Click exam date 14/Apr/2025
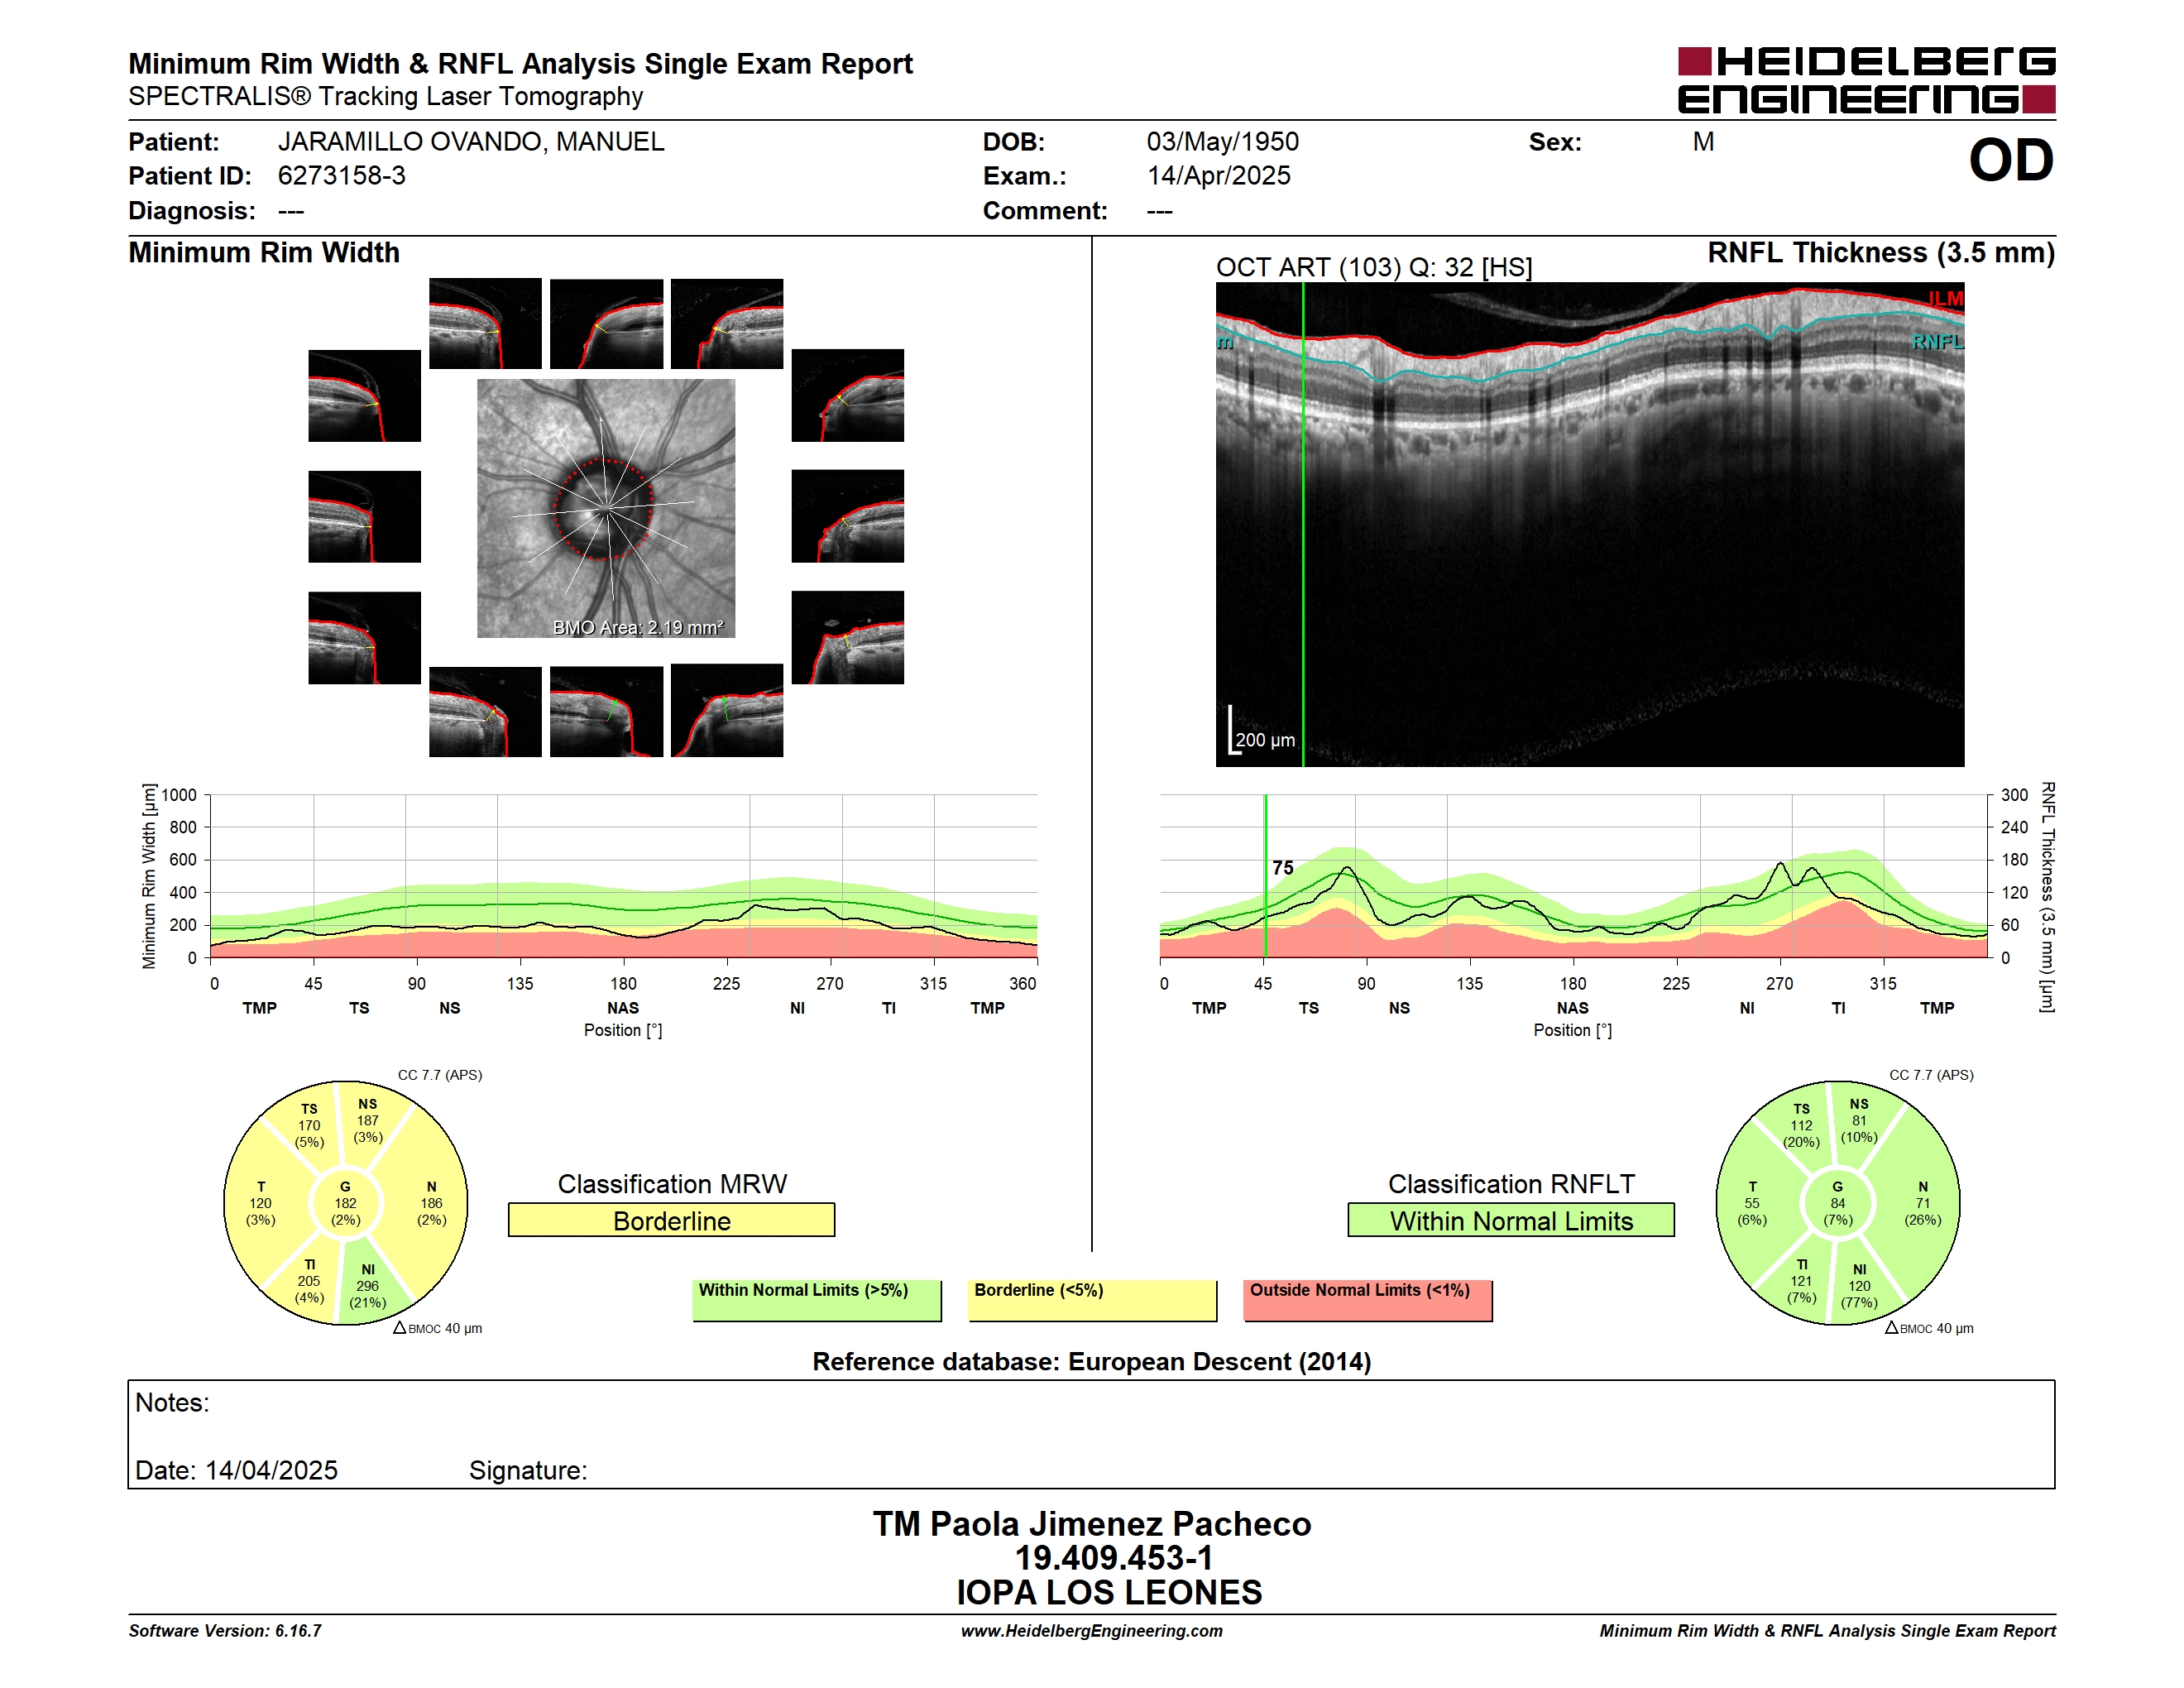Viewport: 2184px width, 1688px height. point(1218,176)
